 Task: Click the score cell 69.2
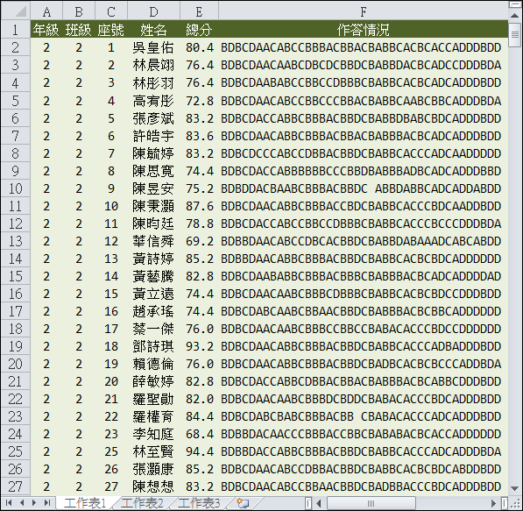(x=199, y=241)
